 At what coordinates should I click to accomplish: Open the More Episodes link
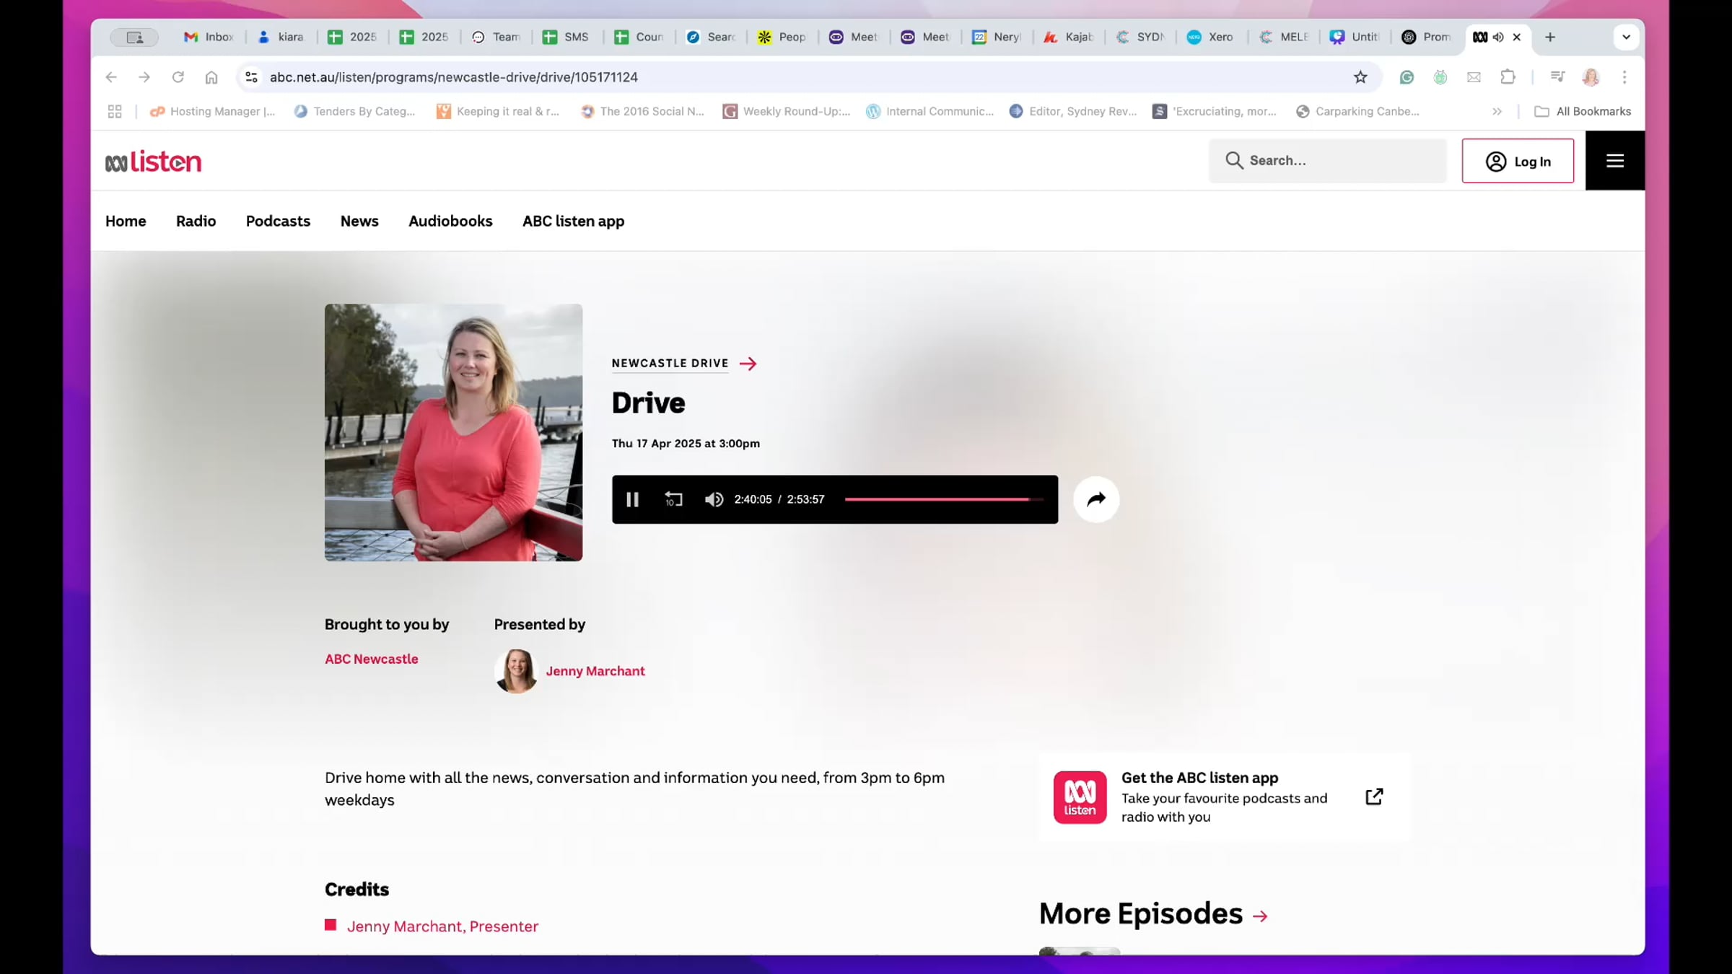pos(1153,914)
